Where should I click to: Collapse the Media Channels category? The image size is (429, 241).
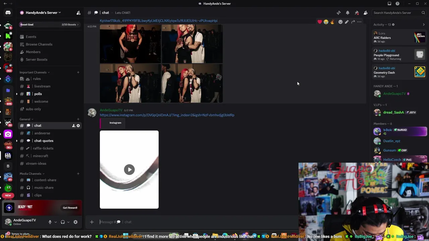[32, 174]
